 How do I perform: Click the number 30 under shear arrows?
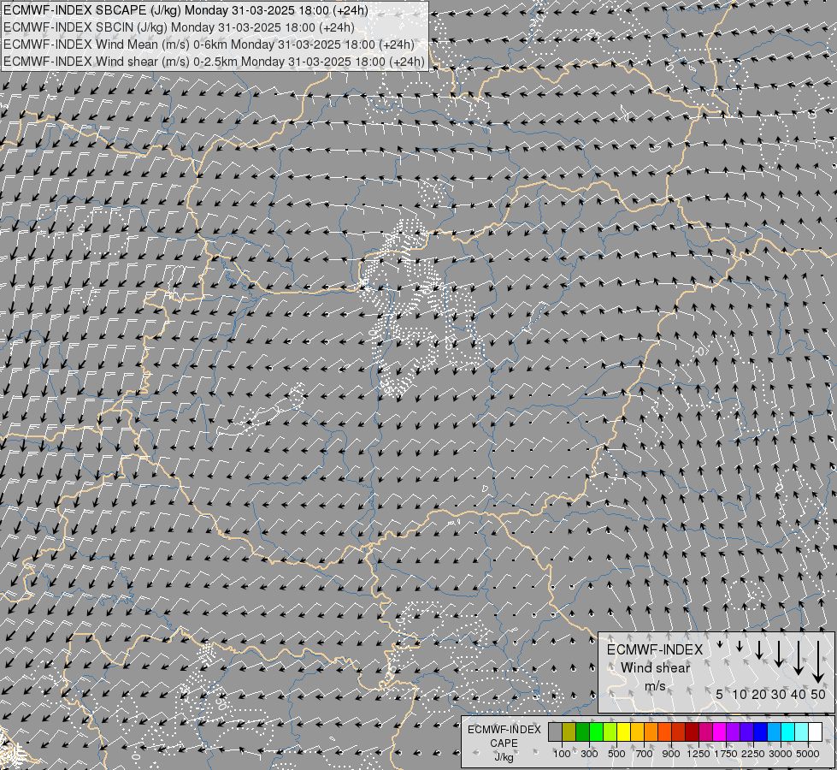coord(779,694)
